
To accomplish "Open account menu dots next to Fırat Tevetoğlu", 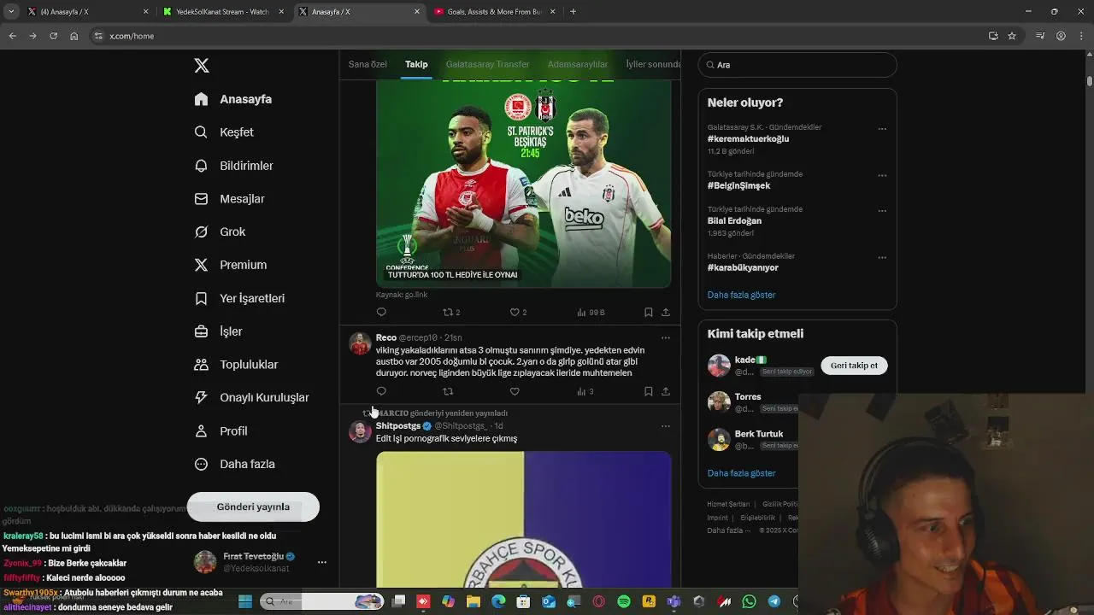I will pos(322,562).
